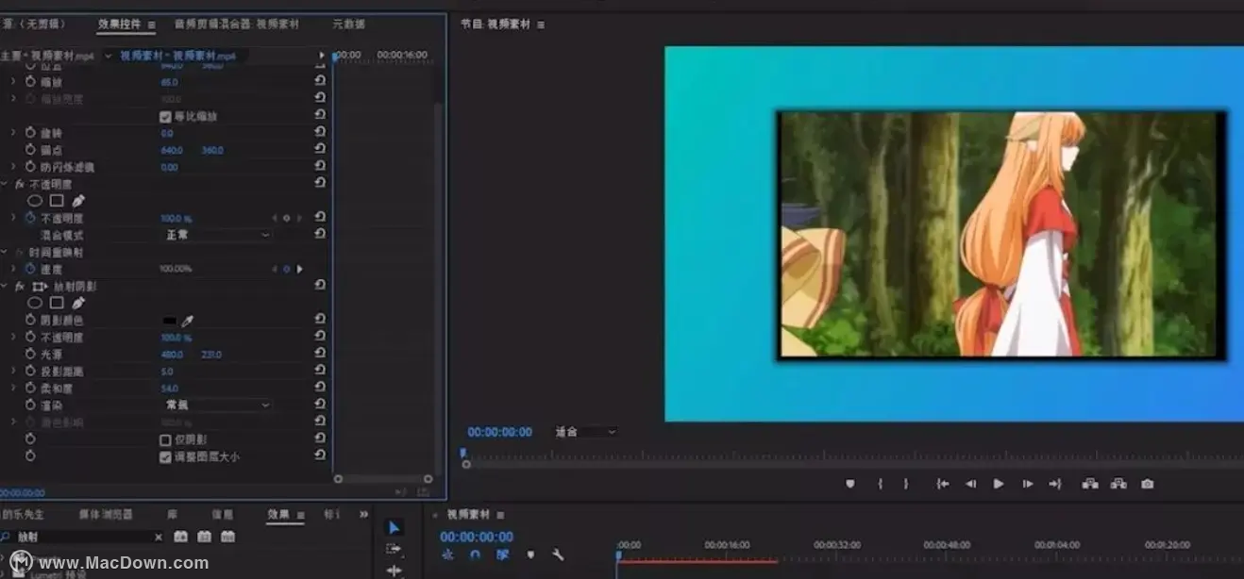1244x579 pixels.
Task: Expand the 柔和度 property row
Action: pos(13,388)
